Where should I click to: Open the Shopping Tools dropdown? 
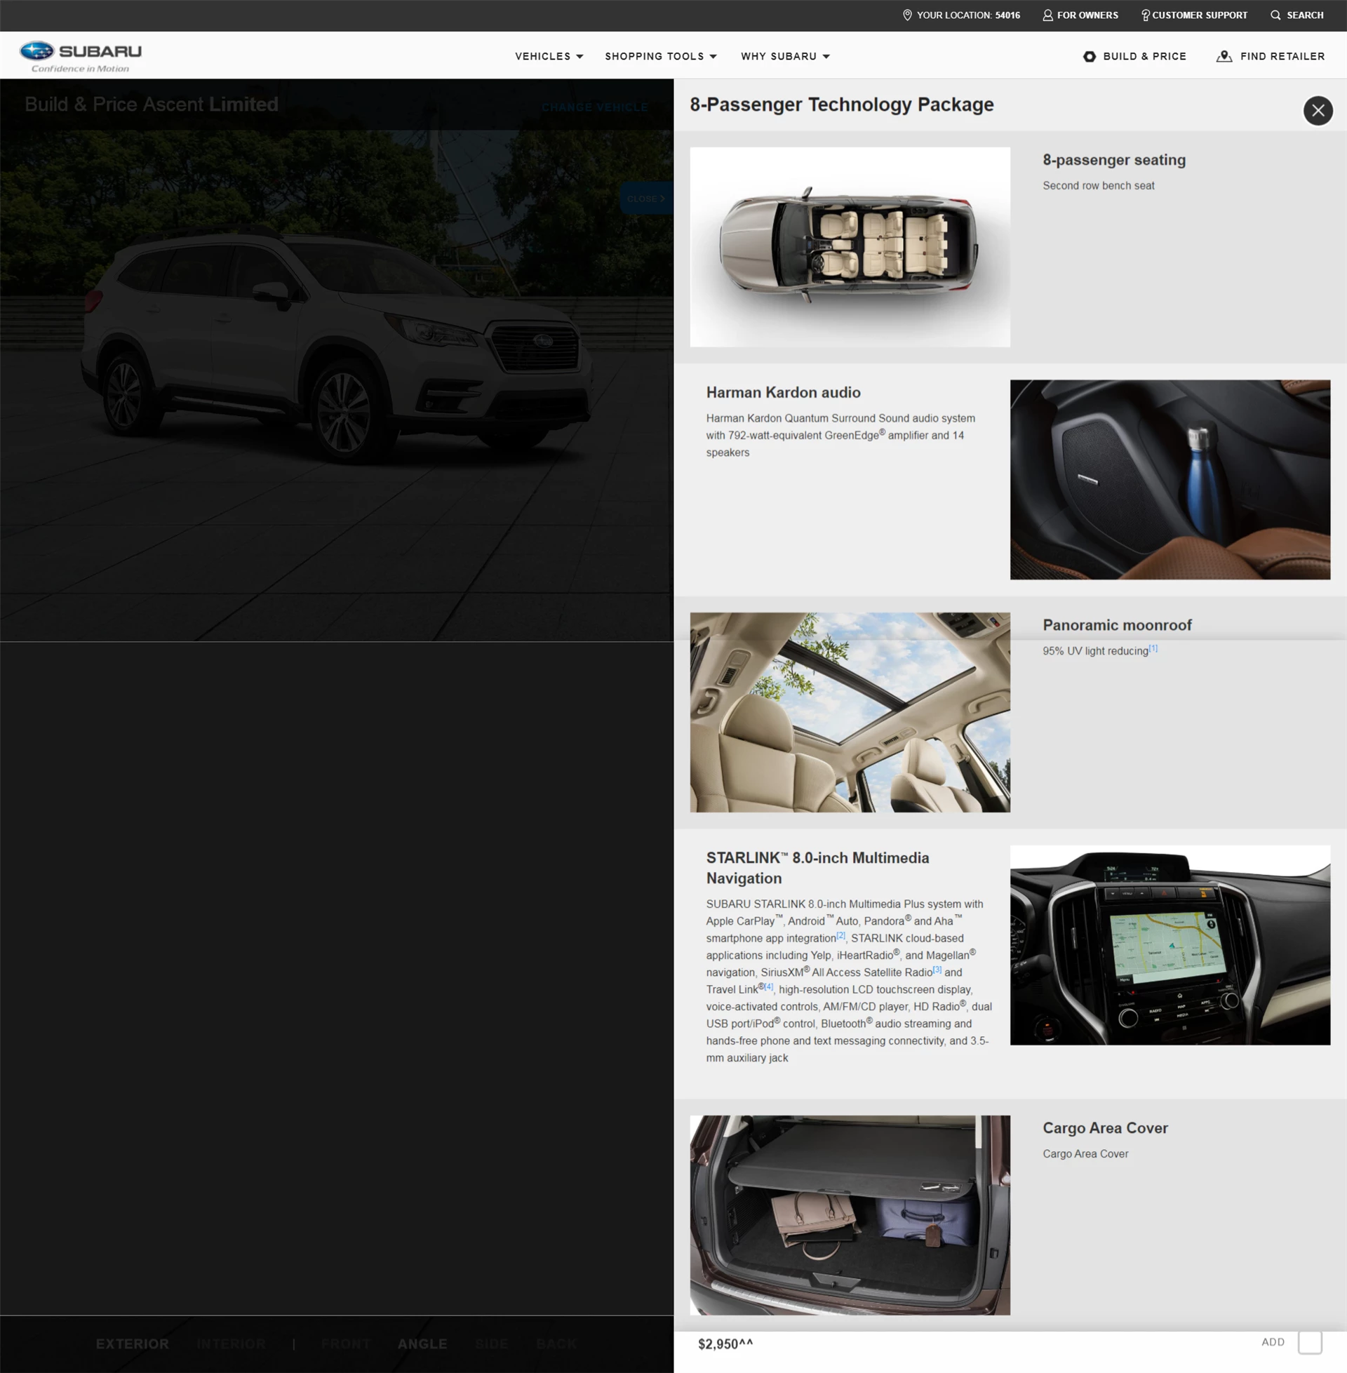pos(660,57)
